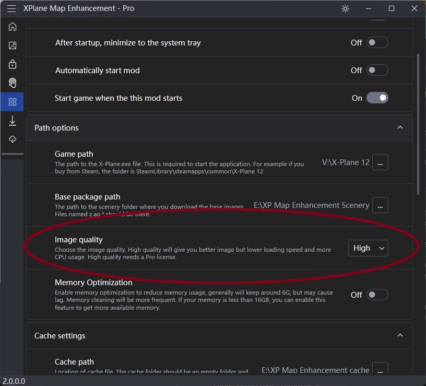Click the Memory Optimization title

(x=93, y=283)
